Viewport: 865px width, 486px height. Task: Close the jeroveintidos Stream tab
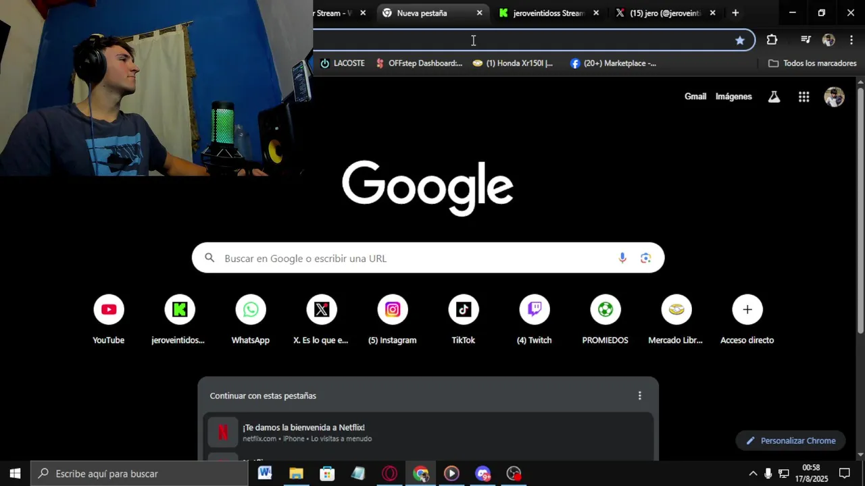coord(596,13)
